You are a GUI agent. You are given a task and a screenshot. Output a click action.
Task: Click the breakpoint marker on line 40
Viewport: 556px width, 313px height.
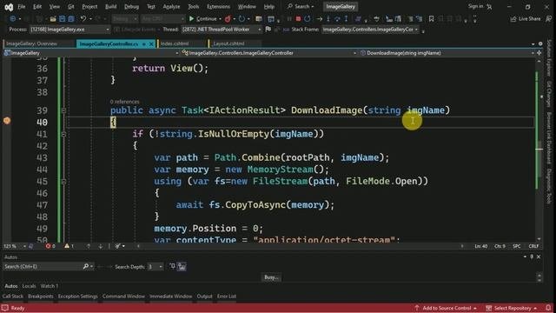[x=7, y=121]
